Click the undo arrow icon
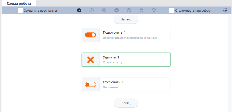 (141, 11)
